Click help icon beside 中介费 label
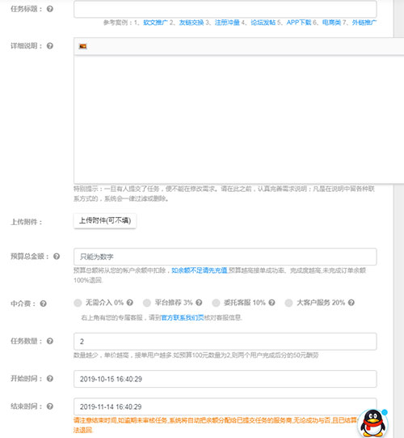Image resolution: width=404 pixels, height=438 pixels. (x=43, y=304)
